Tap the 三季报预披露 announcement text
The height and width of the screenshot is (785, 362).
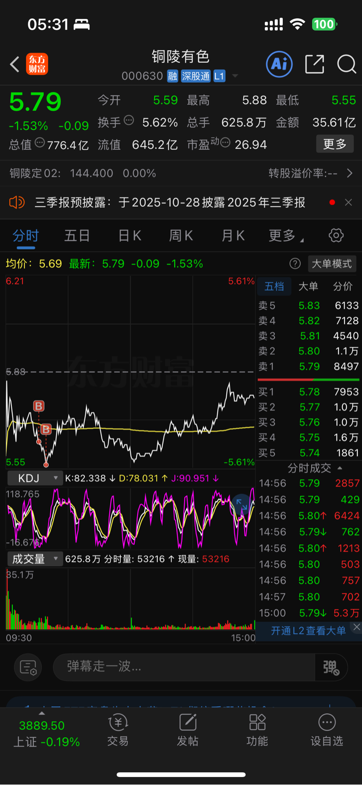point(170,203)
